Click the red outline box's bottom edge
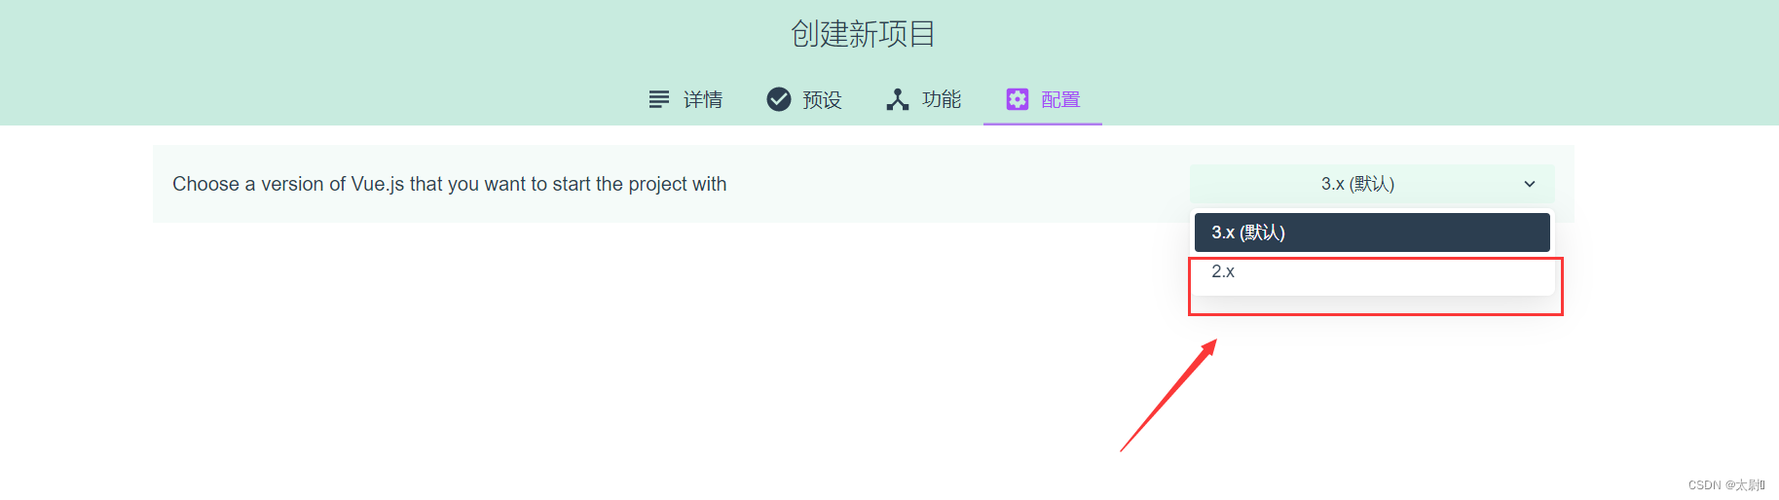The width and height of the screenshot is (1779, 500). (x=1375, y=314)
